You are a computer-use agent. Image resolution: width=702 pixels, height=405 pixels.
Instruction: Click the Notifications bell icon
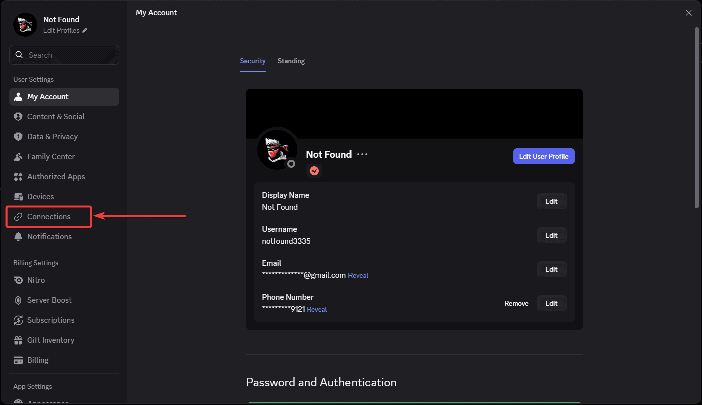click(18, 237)
